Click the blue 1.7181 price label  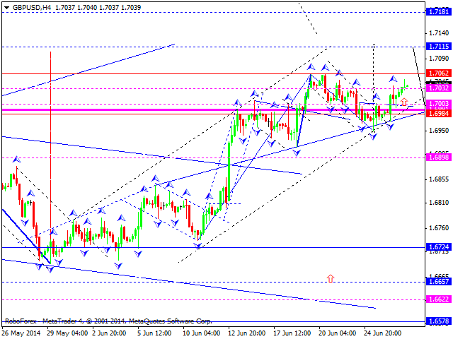point(438,12)
